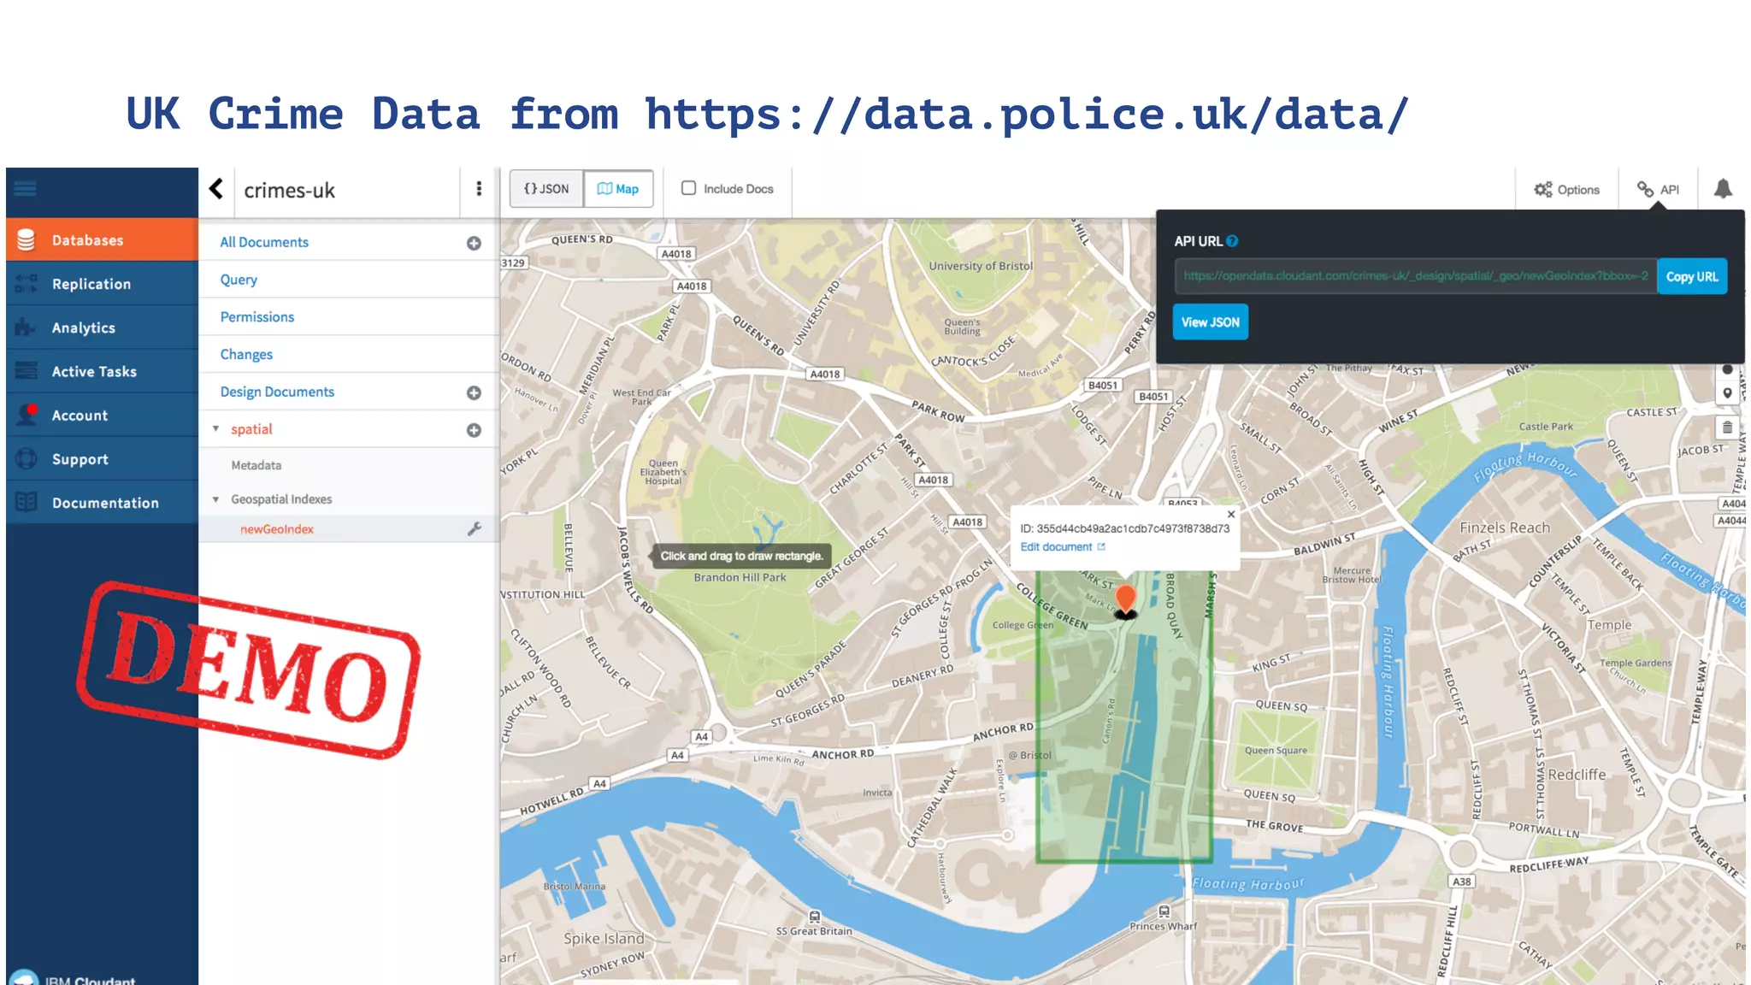This screenshot has height=985, width=1751.
Task: Open Active Tasks in the sidebar
Action: [x=102, y=371]
